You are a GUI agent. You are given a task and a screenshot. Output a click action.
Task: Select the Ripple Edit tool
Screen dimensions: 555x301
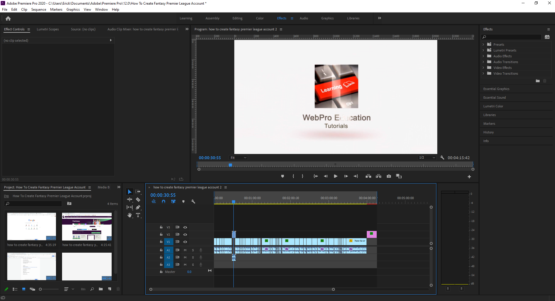coord(130,199)
